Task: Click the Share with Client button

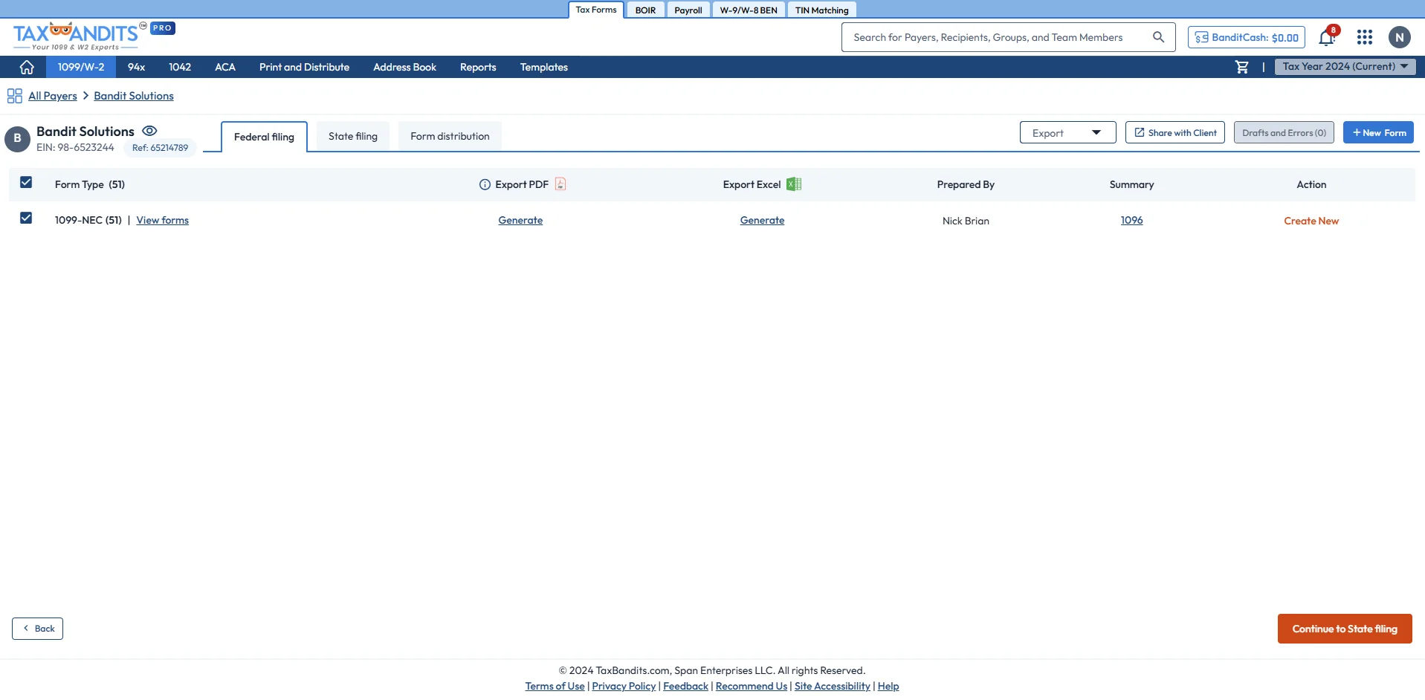Action: [1175, 132]
